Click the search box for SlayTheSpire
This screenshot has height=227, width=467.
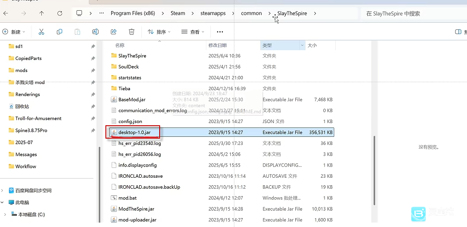pos(414,13)
